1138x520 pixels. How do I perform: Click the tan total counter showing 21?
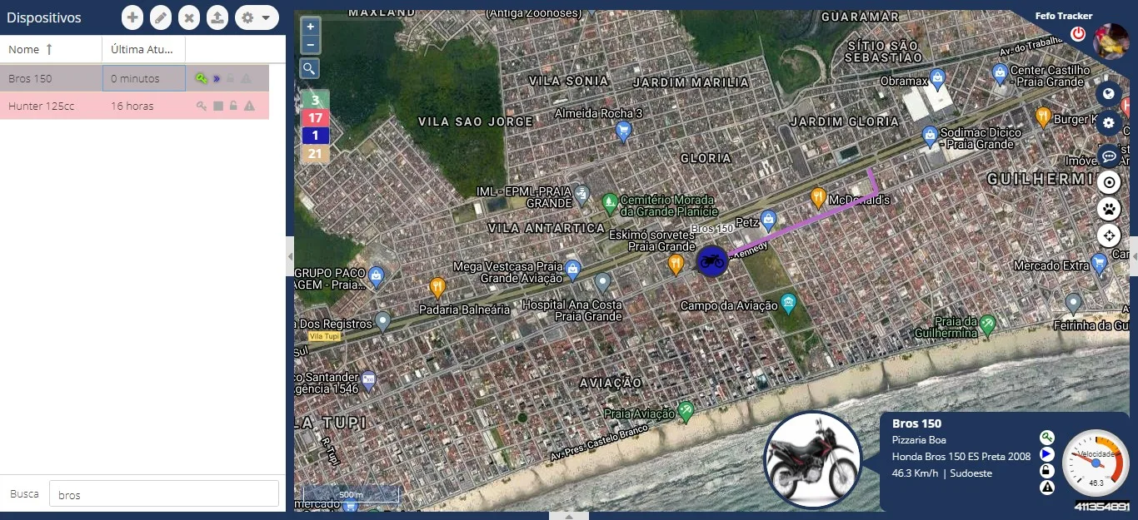315,153
